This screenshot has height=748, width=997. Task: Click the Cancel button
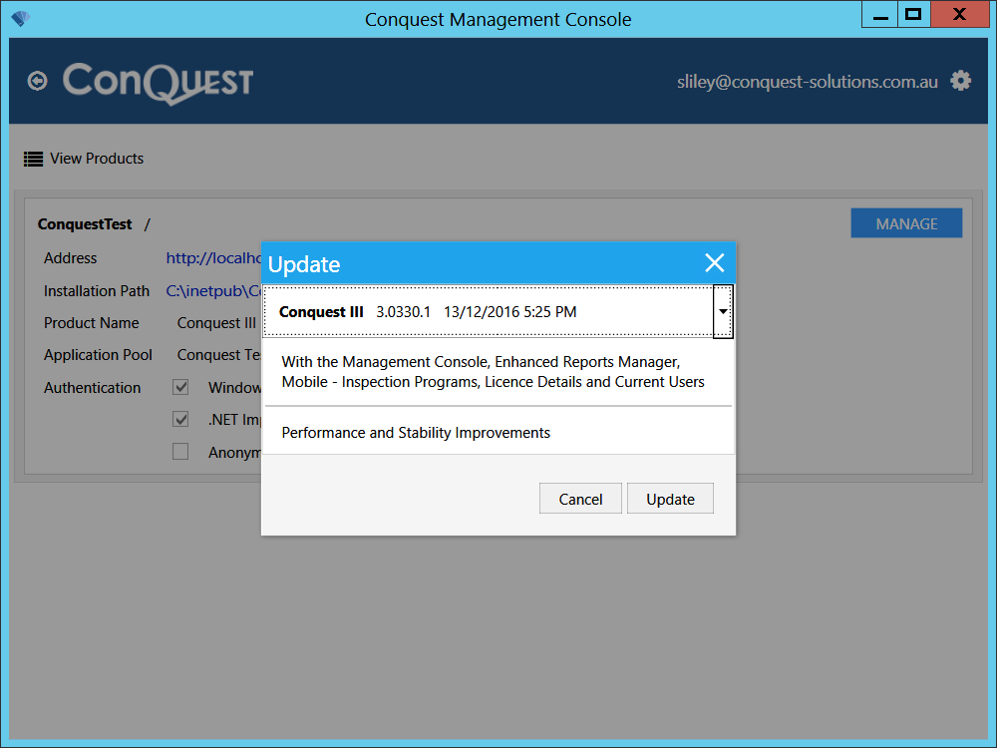580,499
